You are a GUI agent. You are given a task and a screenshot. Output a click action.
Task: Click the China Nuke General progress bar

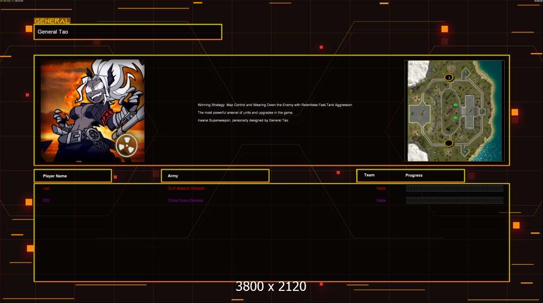[455, 200]
